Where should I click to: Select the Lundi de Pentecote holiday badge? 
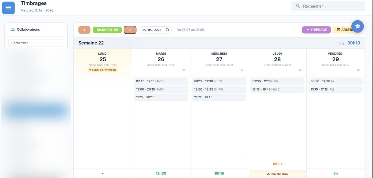tap(103, 70)
